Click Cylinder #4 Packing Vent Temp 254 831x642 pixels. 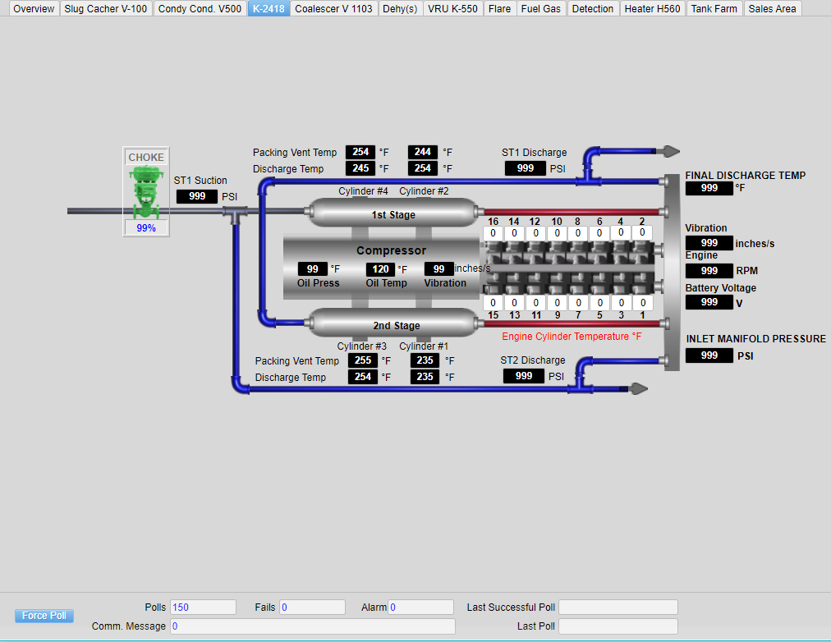tap(360, 152)
